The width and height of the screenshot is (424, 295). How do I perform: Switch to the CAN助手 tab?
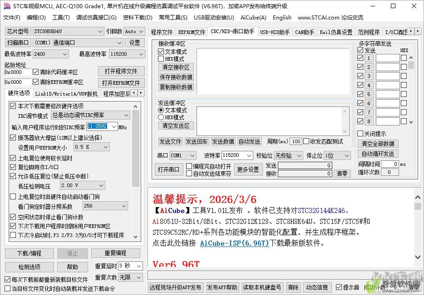pos(305,32)
